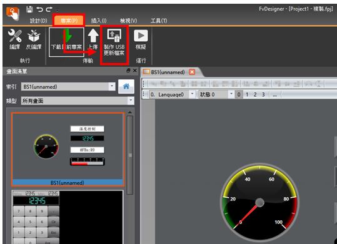
Task: Select state 2 button
Action: [x=255, y=94]
